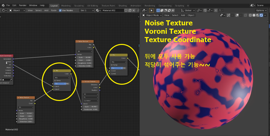Open Voronoi Texture F1 feature dropdown
The width and height of the screenshot is (270, 136).
(91, 97)
